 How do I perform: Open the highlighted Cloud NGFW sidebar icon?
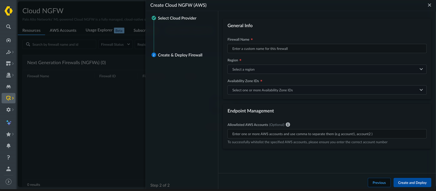click(x=9, y=98)
